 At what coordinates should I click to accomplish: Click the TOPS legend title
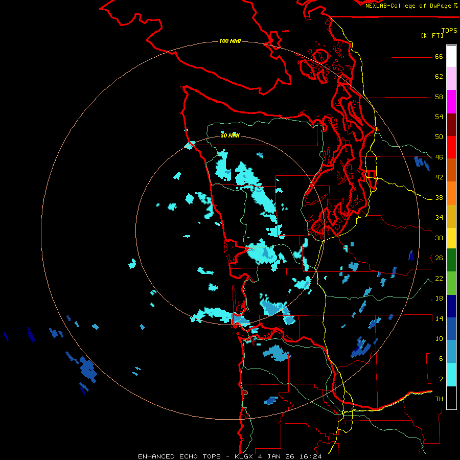(449, 31)
